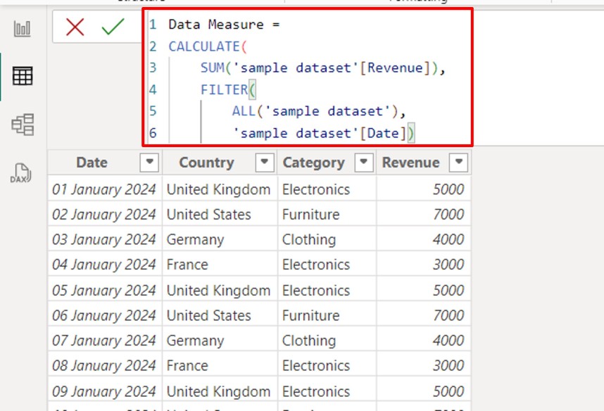Expand the Category column filter dropdown
Viewport: 604px width, 411px height.
[363, 163]
